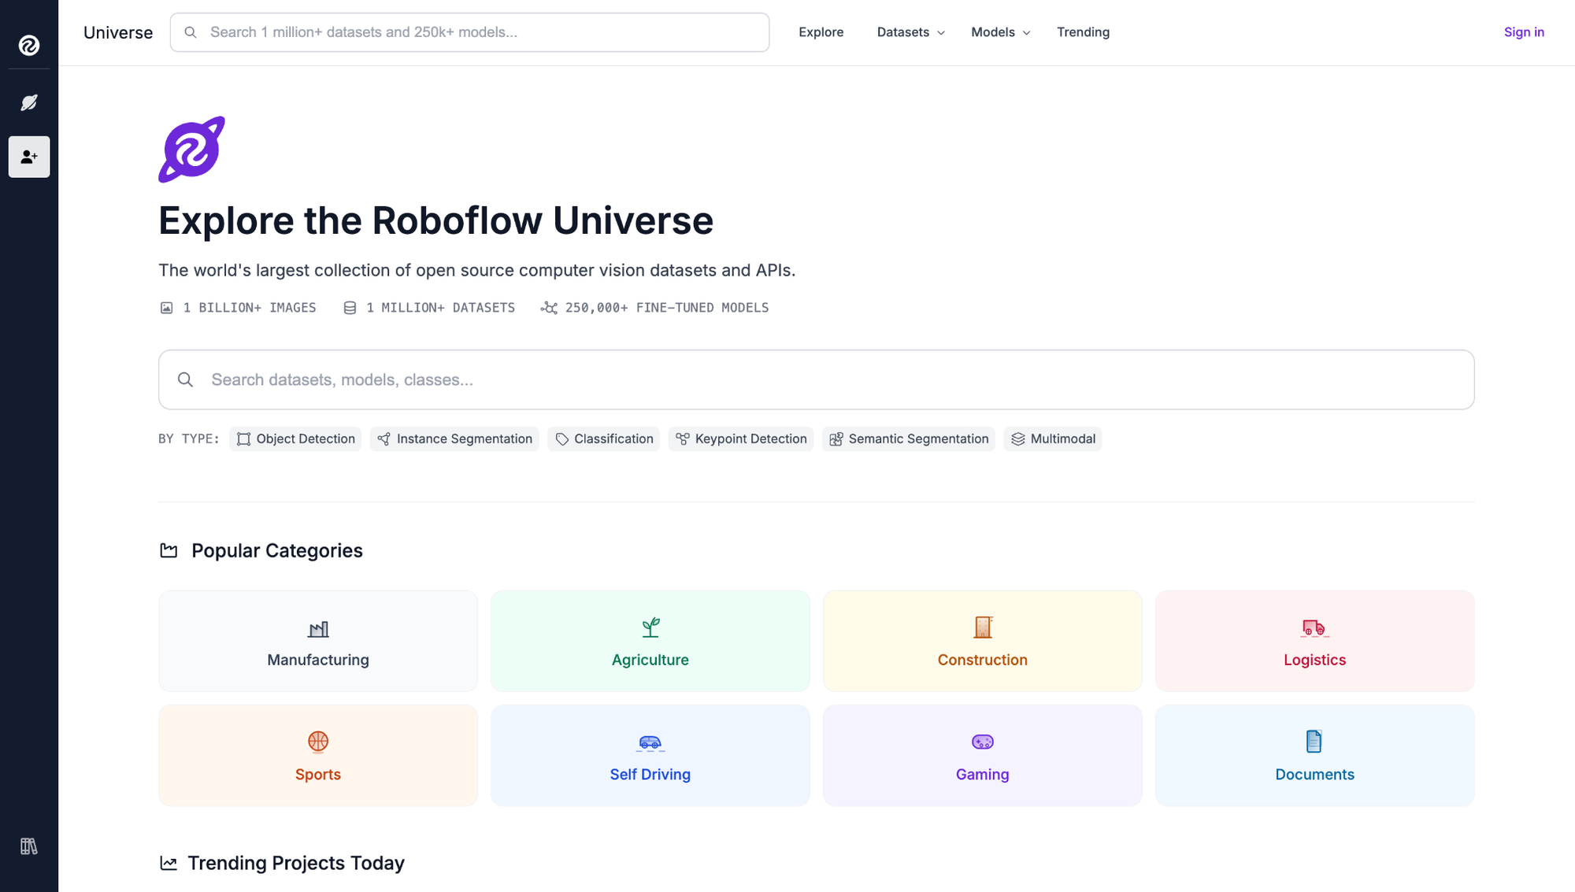The width and height of the screenshot is (1575, 892).
Task: Filter by Keypoint Detection type
Action: (741, 439)
